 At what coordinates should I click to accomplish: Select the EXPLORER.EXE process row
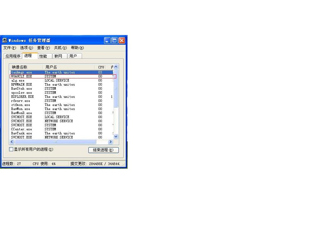point(61,97)
